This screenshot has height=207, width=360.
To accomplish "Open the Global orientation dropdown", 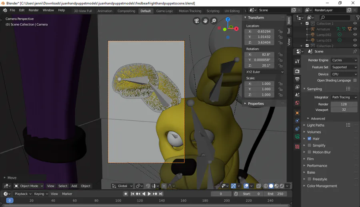I will [122, 186].
